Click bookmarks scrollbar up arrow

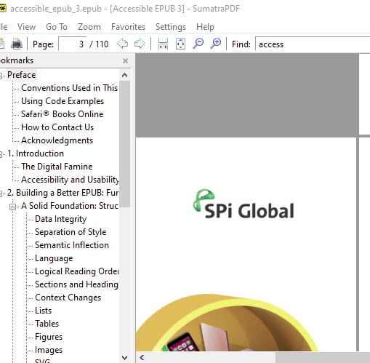pos(125,75)
